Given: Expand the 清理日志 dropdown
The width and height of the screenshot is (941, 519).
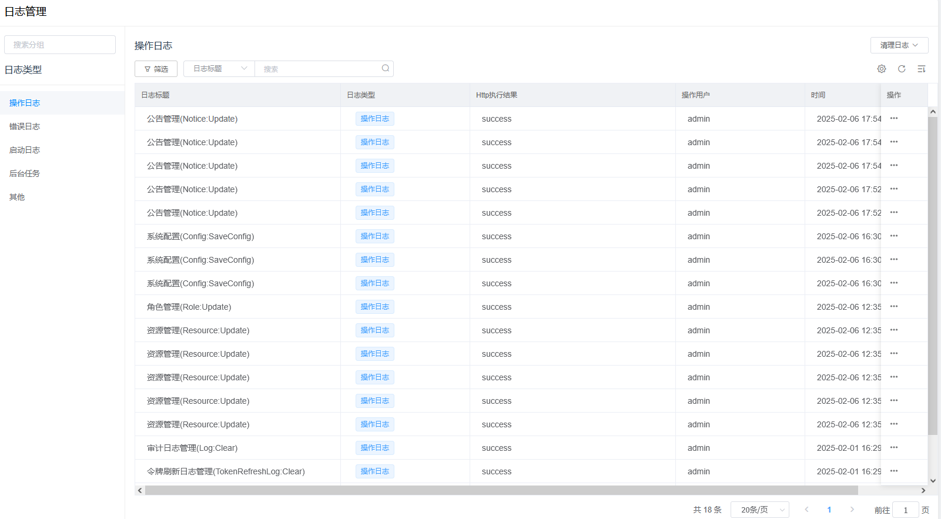Looking at the screenshot, I should (x=899, y=45).
